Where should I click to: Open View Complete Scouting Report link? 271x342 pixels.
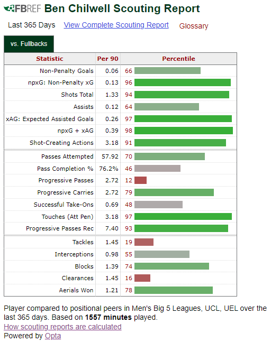[116, 25]
